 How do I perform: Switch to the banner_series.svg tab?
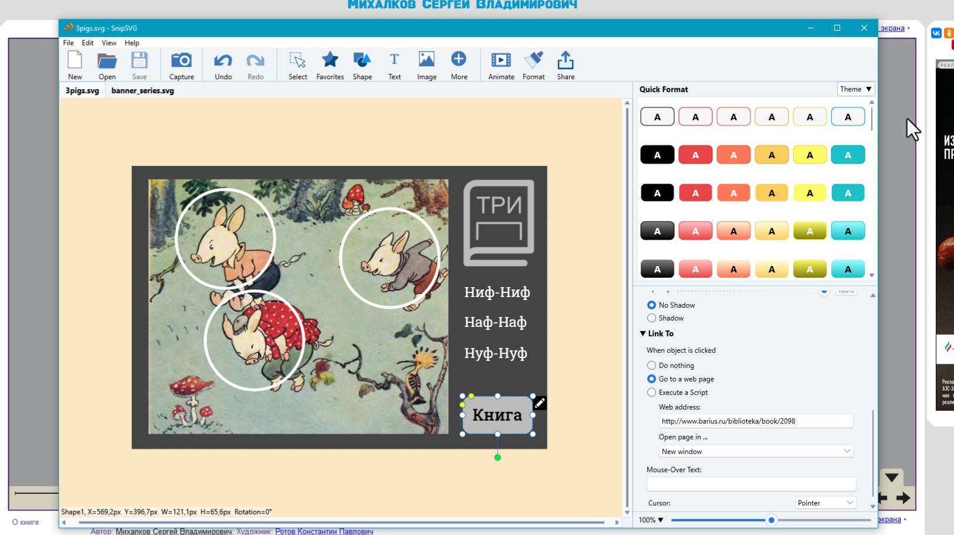(143, 91)
